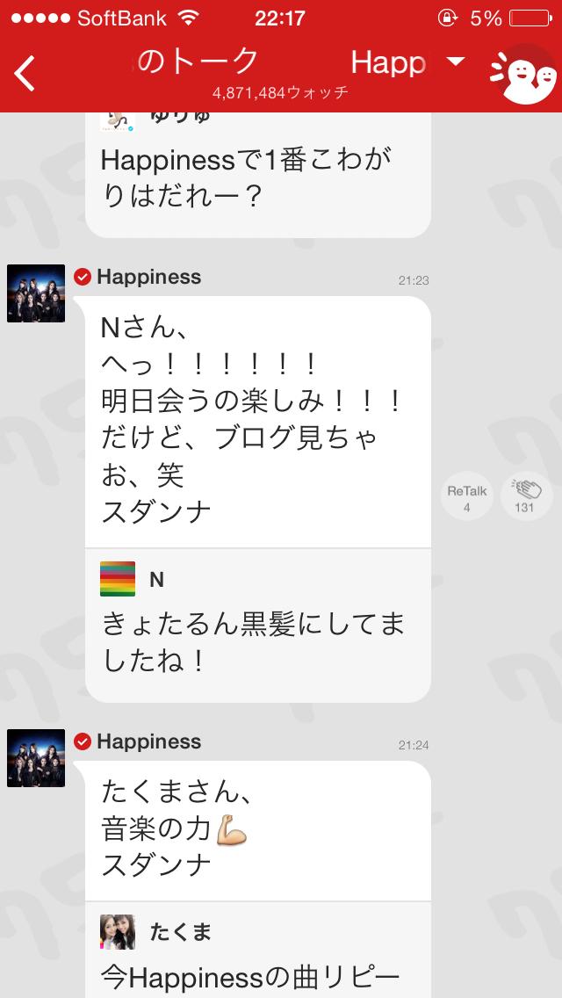562x998 pixels.
Task: Tap the quoted message from N about 黒髪
Action: click(258, 625)
